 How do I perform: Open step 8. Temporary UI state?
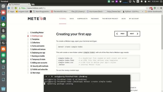point(38,59)
